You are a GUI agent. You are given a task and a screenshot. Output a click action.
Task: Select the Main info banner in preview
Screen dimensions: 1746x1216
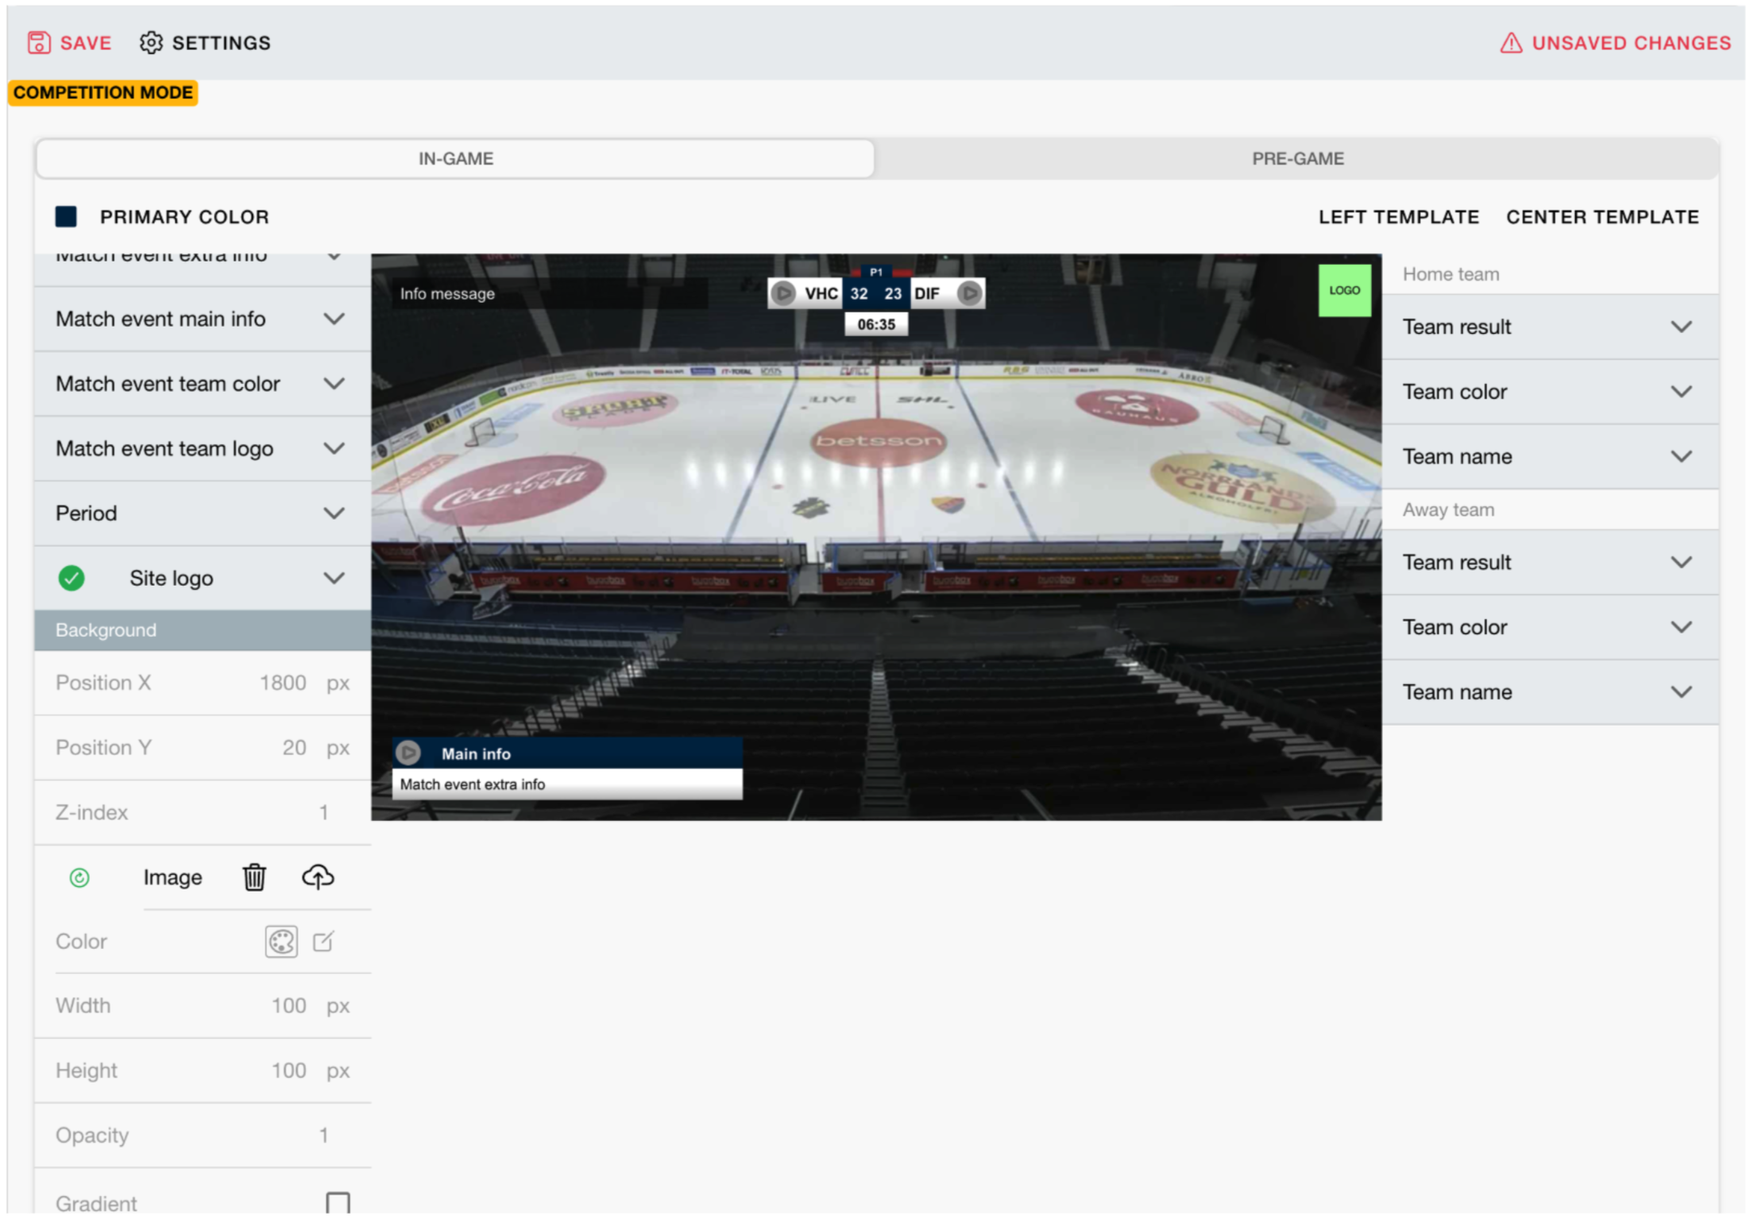pyautogui.click(x=567, y=753)
